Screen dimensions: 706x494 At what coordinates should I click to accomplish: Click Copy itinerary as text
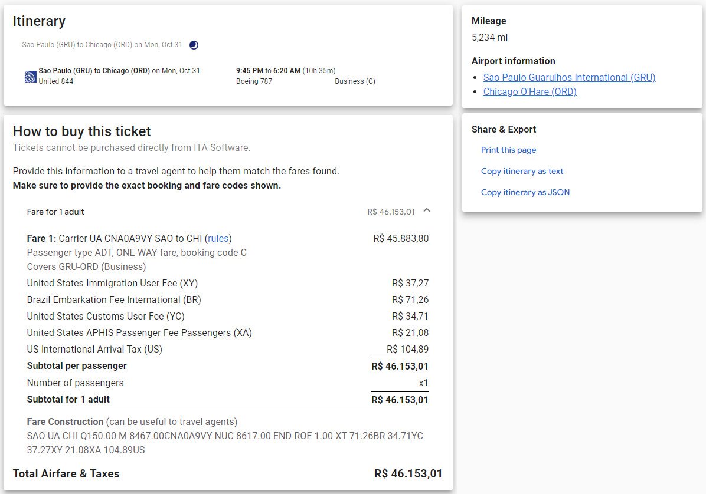[x=522, y=171]
